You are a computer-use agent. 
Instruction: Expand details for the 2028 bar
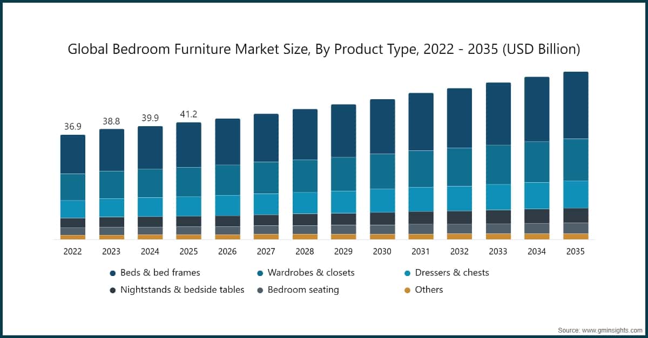(305, 173)
